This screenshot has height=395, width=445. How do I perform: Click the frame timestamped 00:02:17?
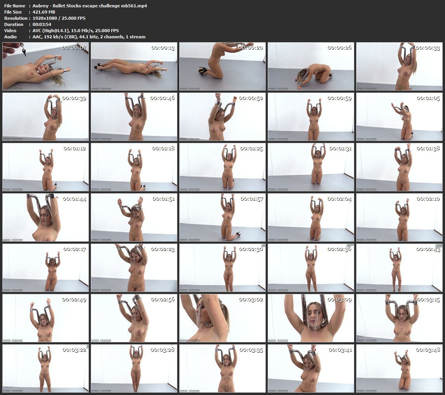click(46, 268)
